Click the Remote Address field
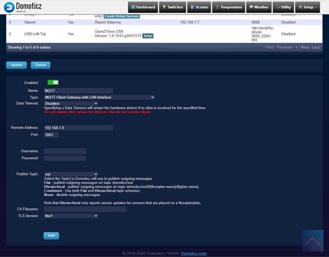 tap(78, 128)
